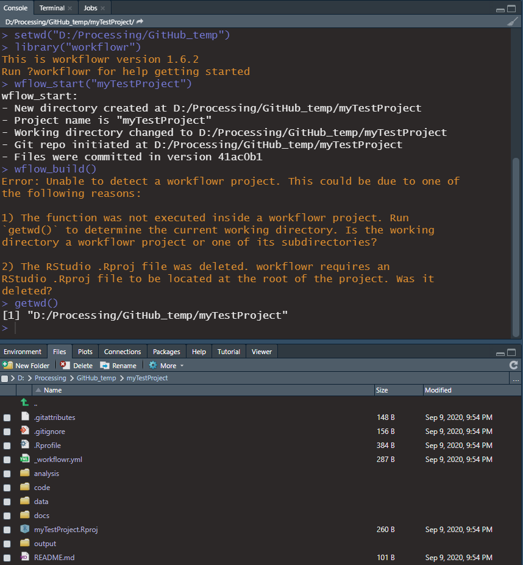Viewport: 523px width, 565px height.
Task: Check the box beside .gitignore
Action: (x=7, y=431)
